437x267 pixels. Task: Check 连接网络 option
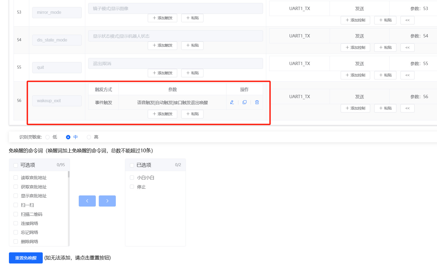[x=16, y=223]
